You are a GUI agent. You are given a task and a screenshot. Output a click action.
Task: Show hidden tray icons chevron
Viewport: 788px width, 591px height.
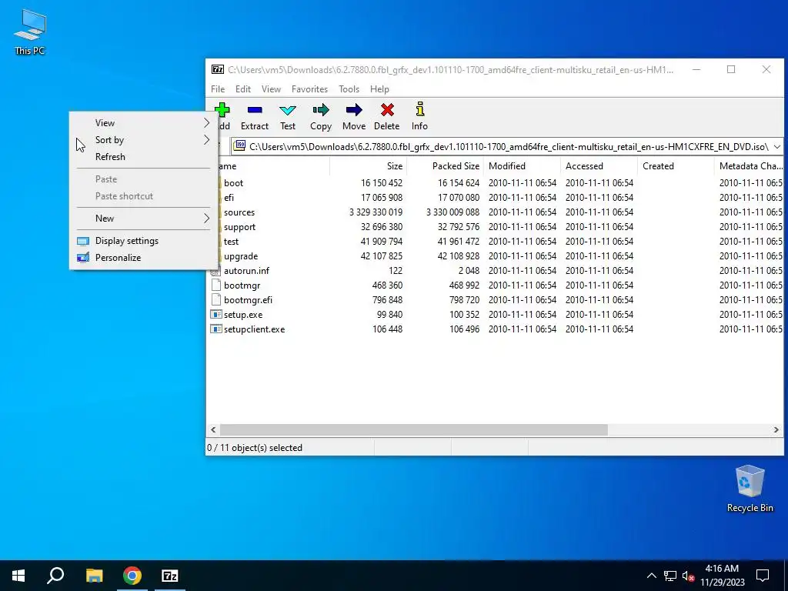click(x=651, y=576)
